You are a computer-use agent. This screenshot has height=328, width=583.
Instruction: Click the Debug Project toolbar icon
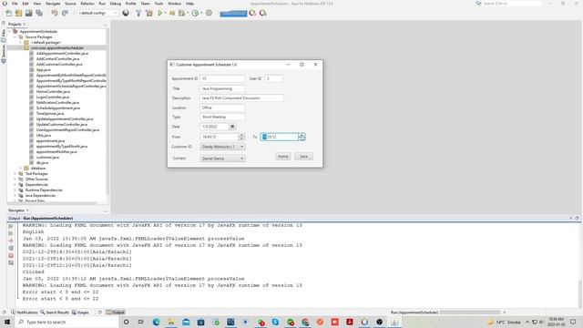click(172, 13)
